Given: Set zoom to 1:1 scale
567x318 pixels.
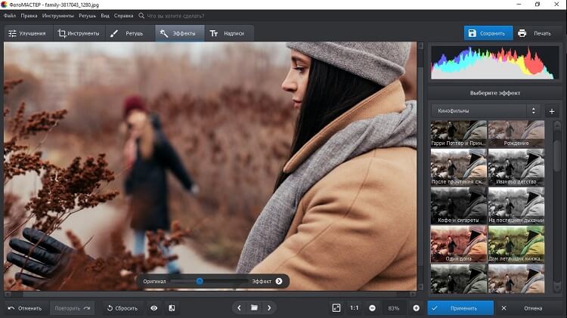Looking at the screenshot, I should [x=354, y=308].
